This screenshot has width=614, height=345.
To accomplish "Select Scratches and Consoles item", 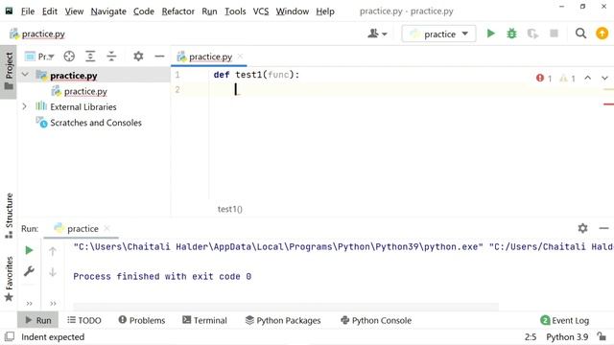I will pyautogui.click(x=96, y=123).
